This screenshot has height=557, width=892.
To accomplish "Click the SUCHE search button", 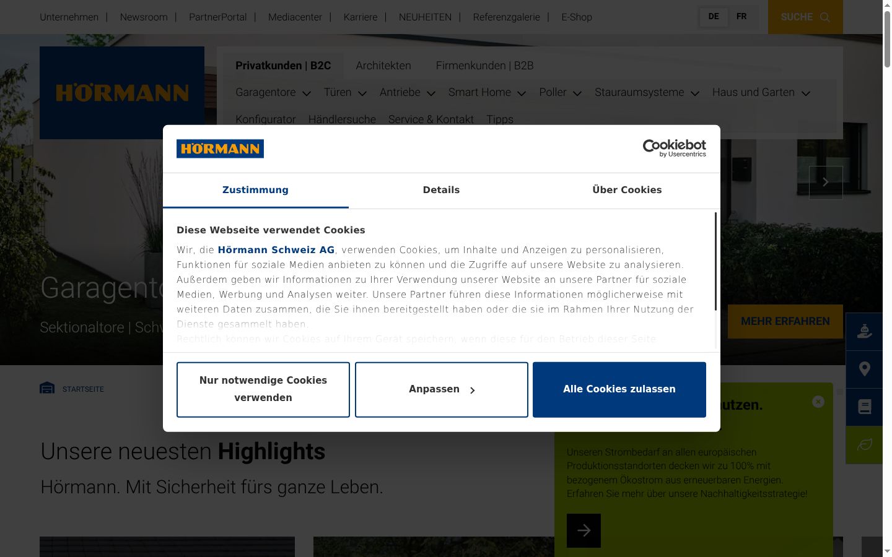I will click(805, 17).
